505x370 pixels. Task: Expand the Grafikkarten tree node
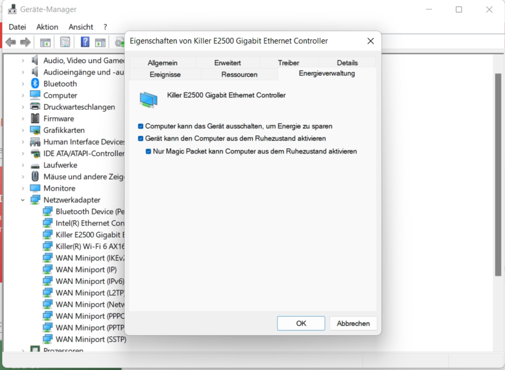coord(23,130)
